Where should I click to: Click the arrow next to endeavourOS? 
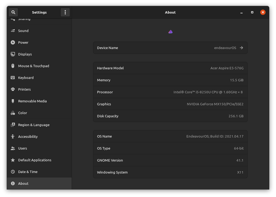pyautogui.click(x=241, y=48)
